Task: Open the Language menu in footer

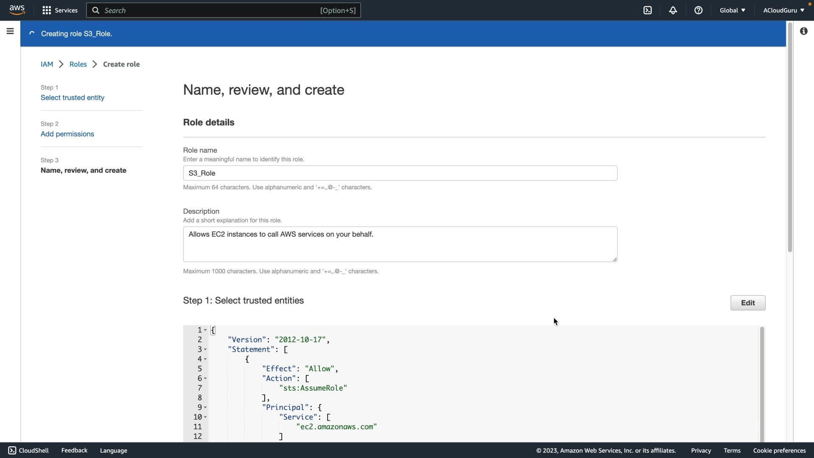Action: 114,450
